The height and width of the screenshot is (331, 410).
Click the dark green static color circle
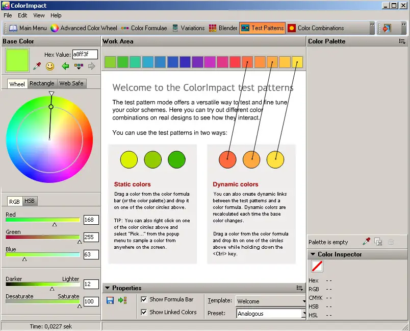click(x=177, y=159)
